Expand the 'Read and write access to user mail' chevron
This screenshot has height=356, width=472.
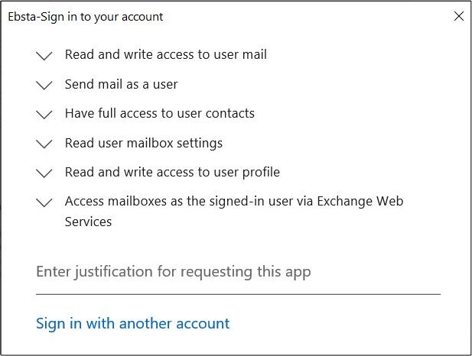(x=44, y=56)
